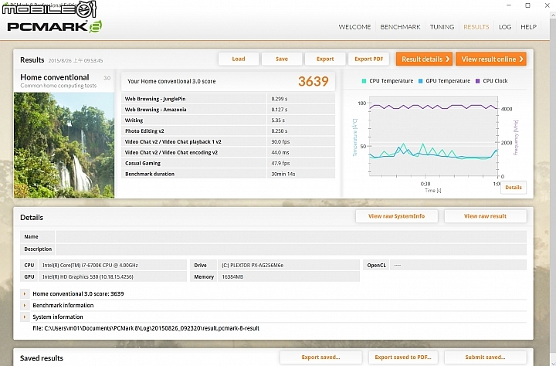The image size is (556, 366).
Task: Click the Save result button
Action: coord(282,59)
